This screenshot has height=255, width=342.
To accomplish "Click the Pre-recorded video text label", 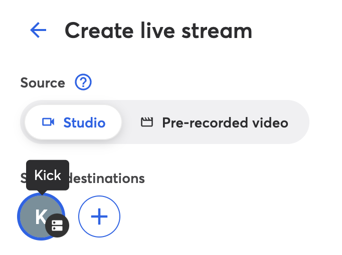I will click(x=225, y=122).
